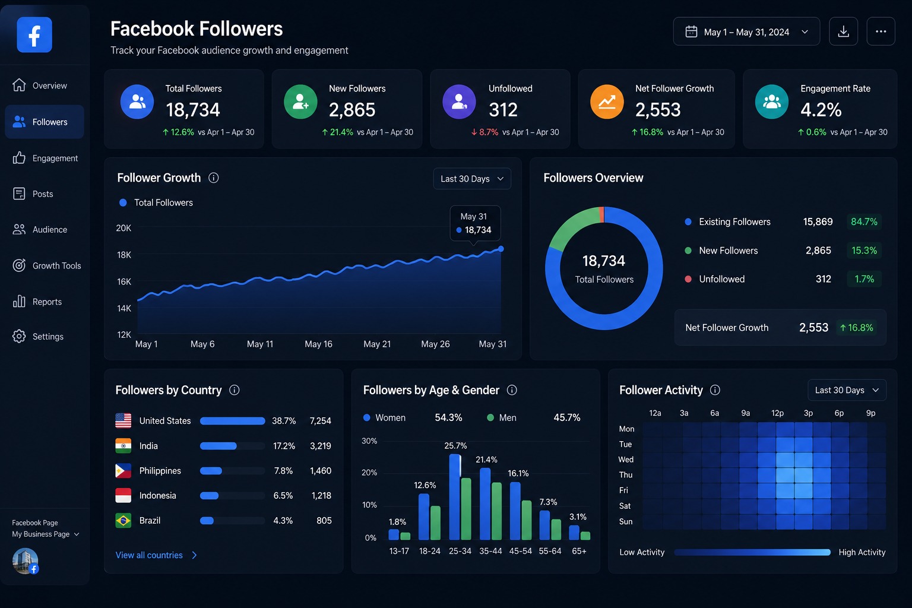Click the chevron next to View all countries
The height and width of the screenshot is (608, 912).
coord(194,555)
